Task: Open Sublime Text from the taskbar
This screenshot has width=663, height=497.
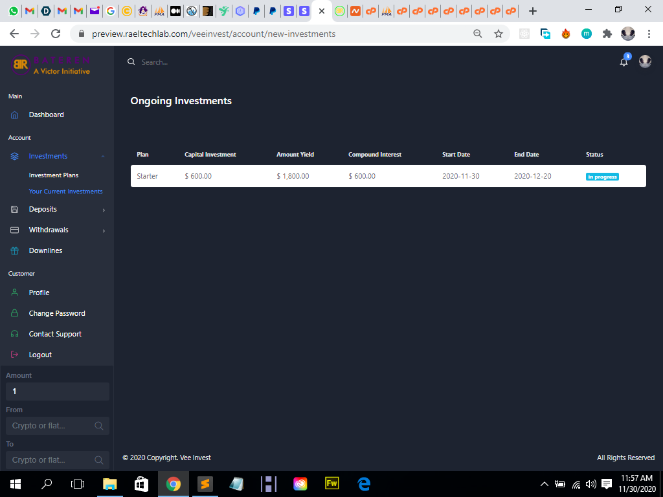Action: [x=205, y=484]
